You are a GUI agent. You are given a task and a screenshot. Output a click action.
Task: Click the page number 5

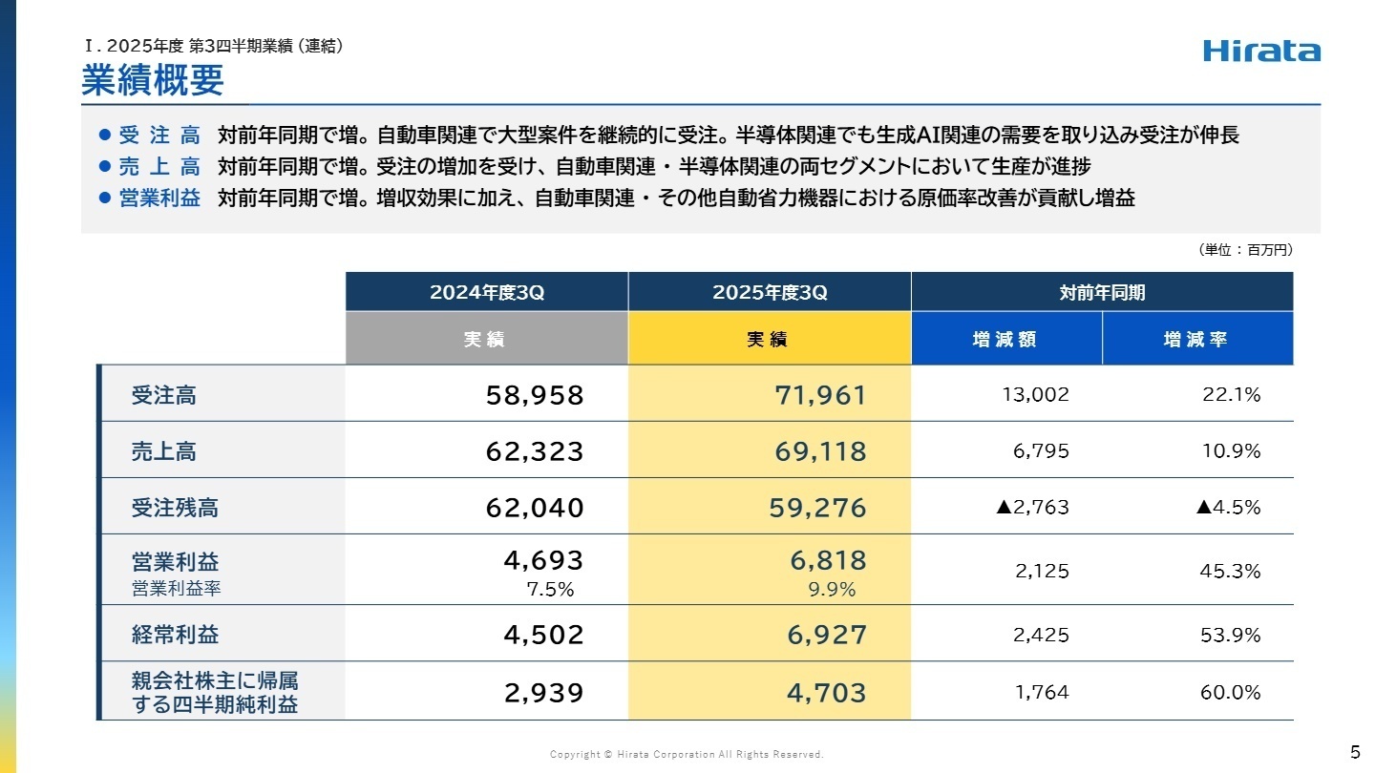[1356, 752]
